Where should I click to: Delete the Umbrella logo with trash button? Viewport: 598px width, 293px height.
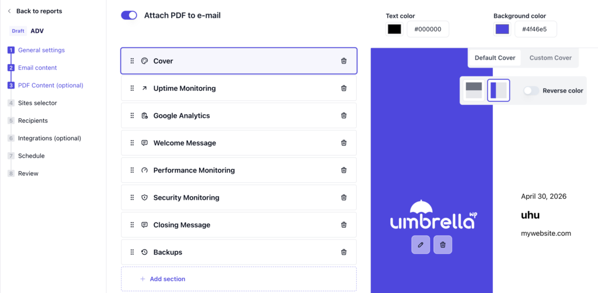point(443,245)
